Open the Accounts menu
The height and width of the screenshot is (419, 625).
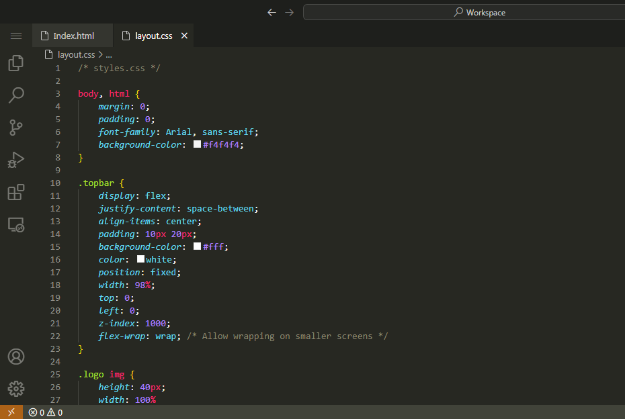pyautogui.click(x=16, y=357)
